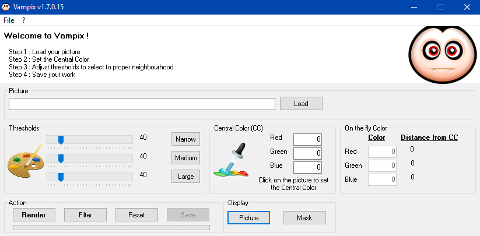Viewport: 480px width, 236px height.
Task: Apply the Narrow threshold preset
Action: (x=185, y=139)
